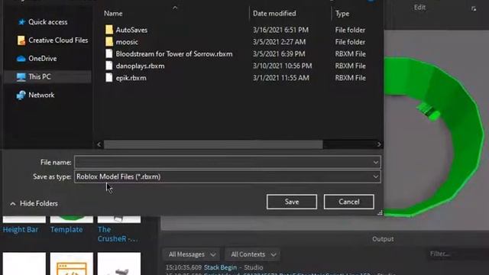489x275 pixels.
Task: Click the horizontal scrollbar thumb in file list
Action: [213, 144]
